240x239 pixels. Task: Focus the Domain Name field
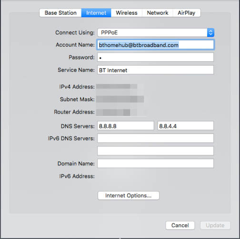(155, 163)
